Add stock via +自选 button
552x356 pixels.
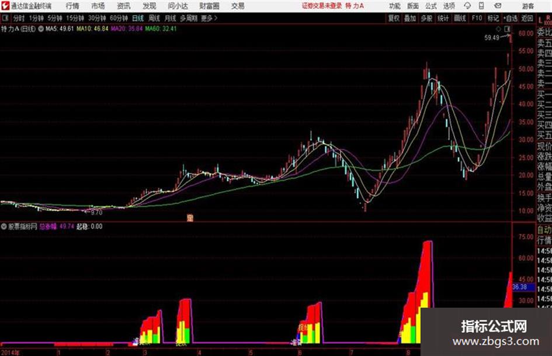point(511,18)
